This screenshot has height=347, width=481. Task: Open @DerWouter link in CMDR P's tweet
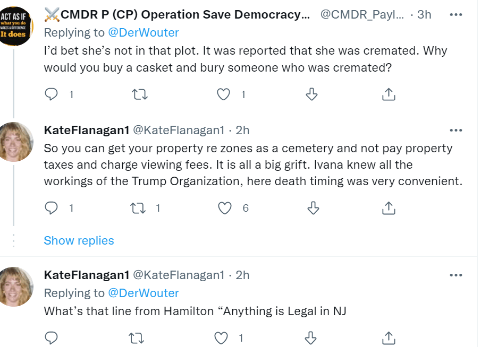[x=144, y=32]
